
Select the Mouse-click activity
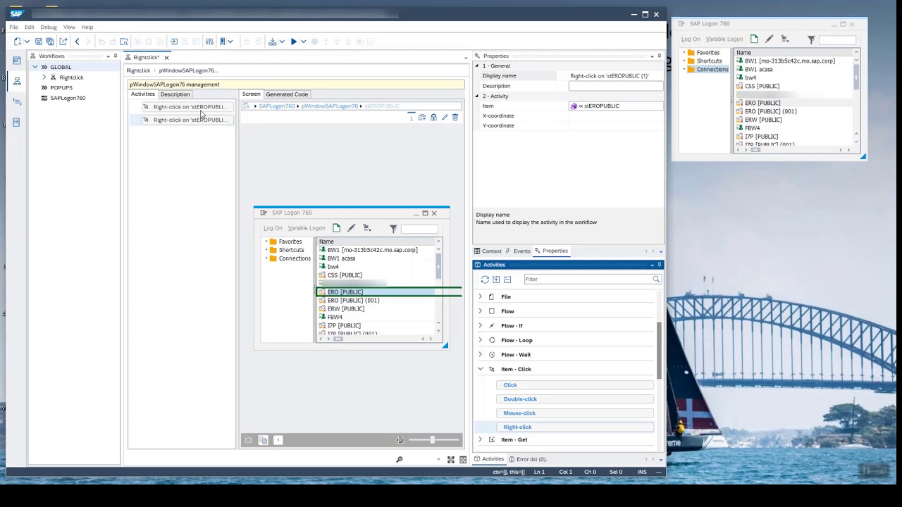coord(575,413)
